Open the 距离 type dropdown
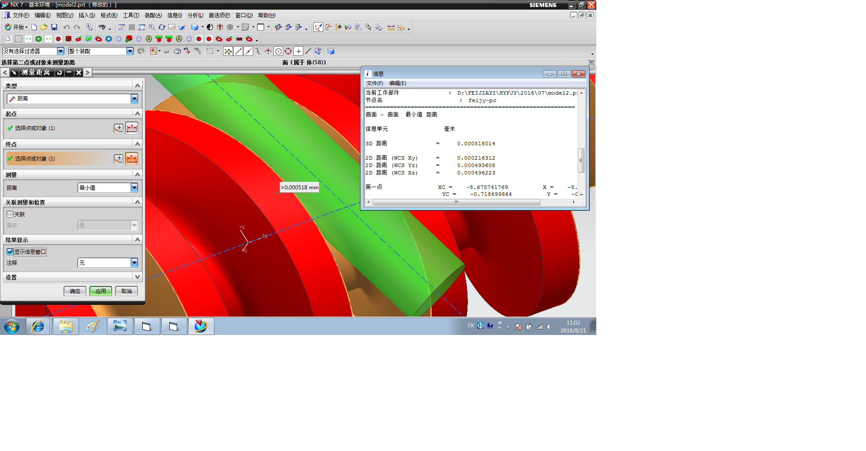Screen dimensions: 866x451 pyautogui.click(x=134, y=99)
